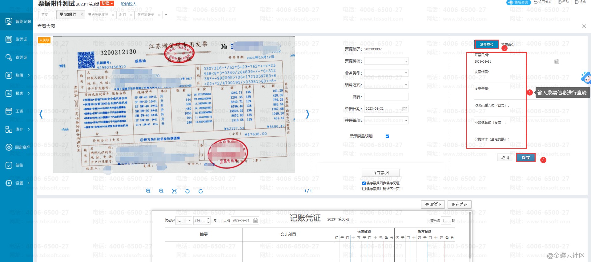This screenshot has width=591, height=262.
Task: Enable 保存票据并跳转下一页 checkbox
Action: 364,189
